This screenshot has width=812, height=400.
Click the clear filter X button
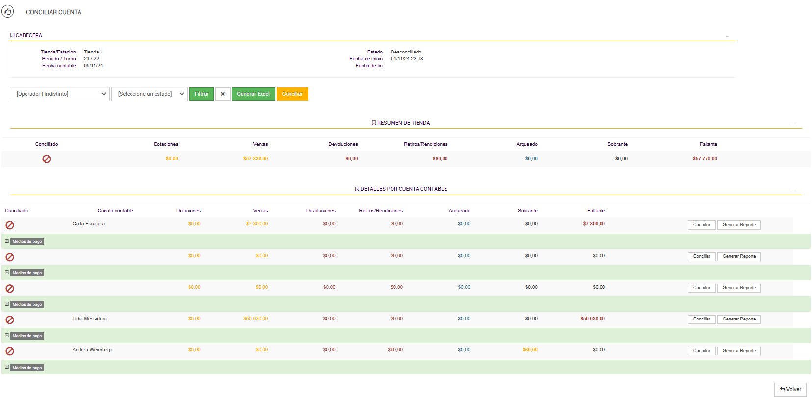223,94
